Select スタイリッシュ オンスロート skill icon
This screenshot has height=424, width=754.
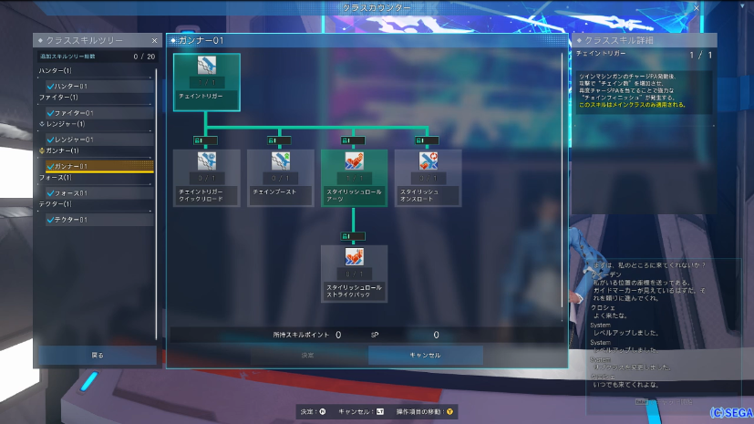point(428,161)
